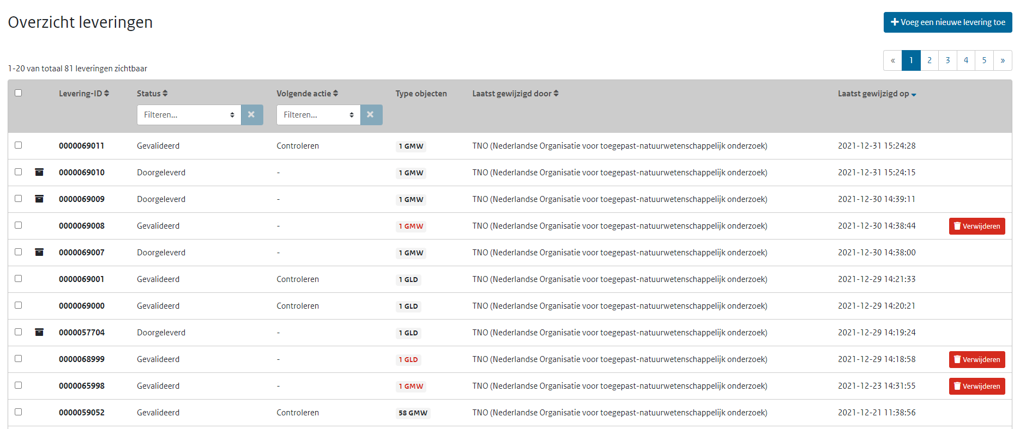The image size is (1020, 429).
Task: Click archive icon for delivery 0000069007
Action: click(39, 252)
